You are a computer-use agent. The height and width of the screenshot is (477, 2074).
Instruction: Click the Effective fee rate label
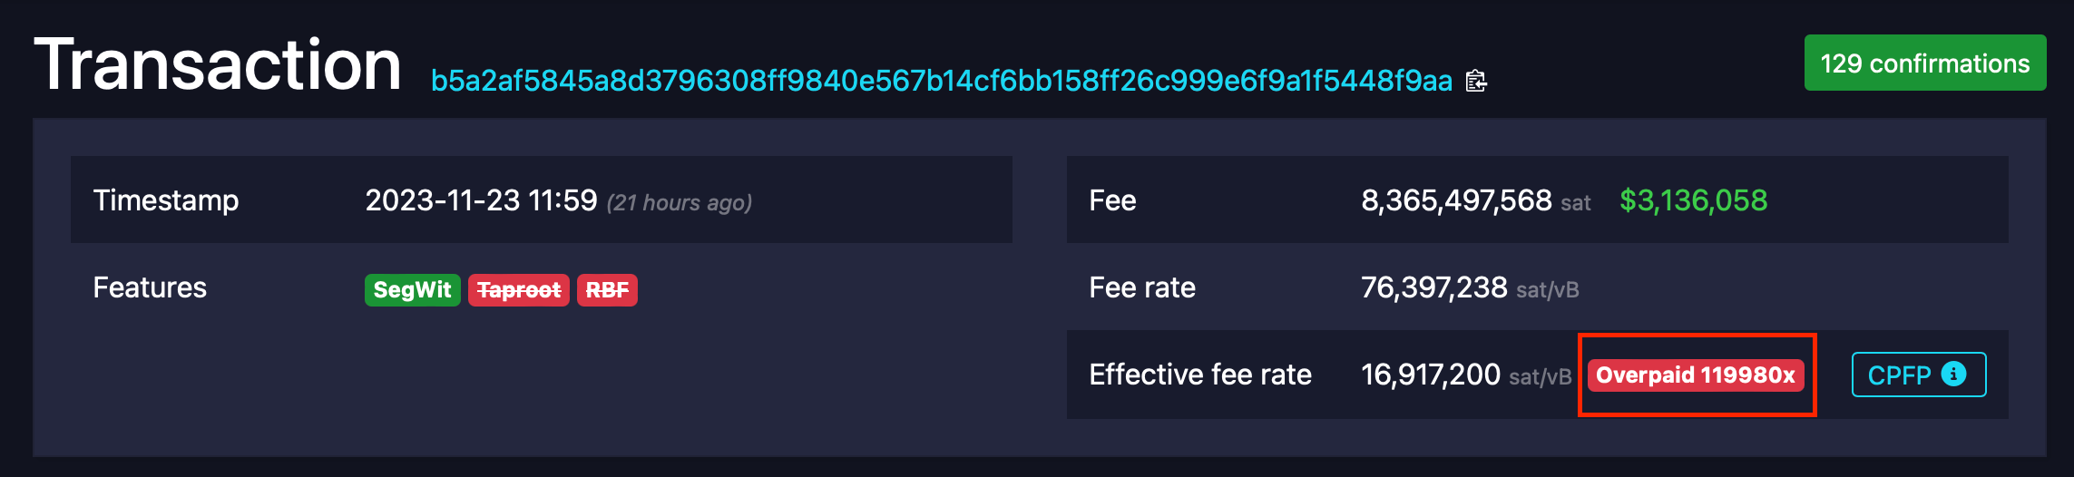coord(1200,375)
